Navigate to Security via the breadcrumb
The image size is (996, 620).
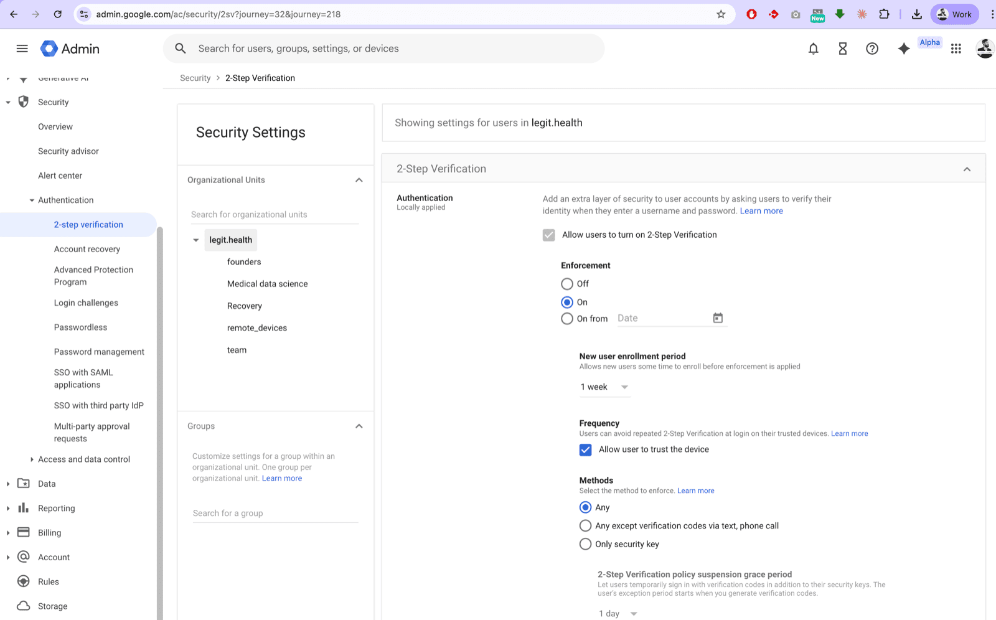click(x=195, y=78)
